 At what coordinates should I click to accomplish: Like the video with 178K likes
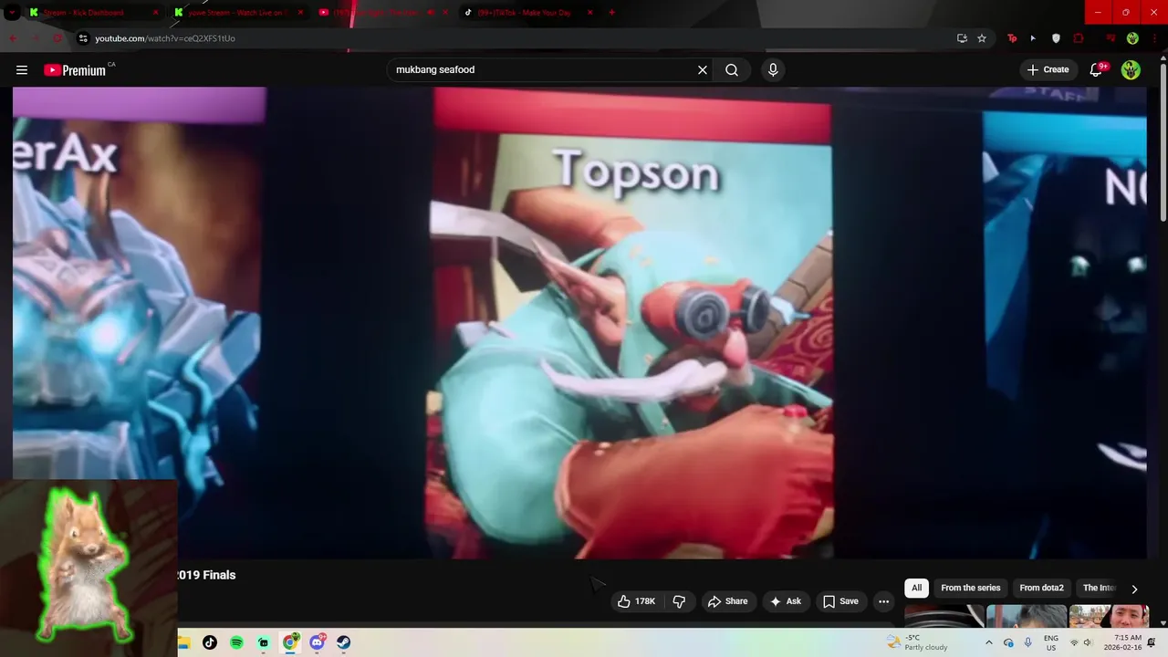(636, 601)
